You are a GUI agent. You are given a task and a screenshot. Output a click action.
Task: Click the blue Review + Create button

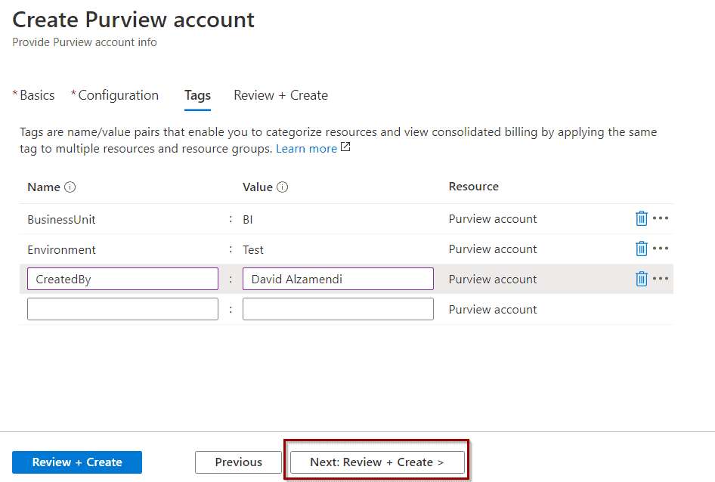[77, 462]
